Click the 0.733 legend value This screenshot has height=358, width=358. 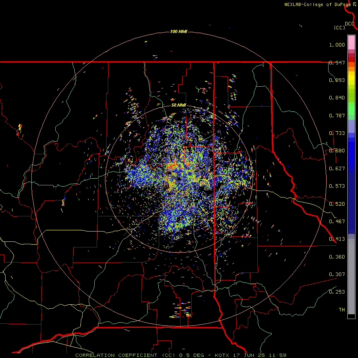337,133
